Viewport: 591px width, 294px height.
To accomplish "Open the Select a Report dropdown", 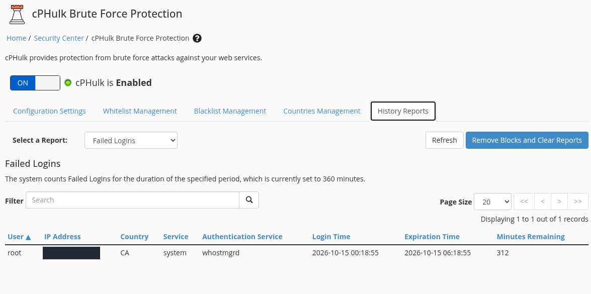I will tap(131, 140).
